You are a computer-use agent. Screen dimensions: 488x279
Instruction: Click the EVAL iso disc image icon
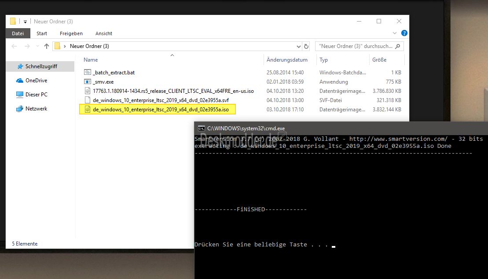(x=88, y=91)
